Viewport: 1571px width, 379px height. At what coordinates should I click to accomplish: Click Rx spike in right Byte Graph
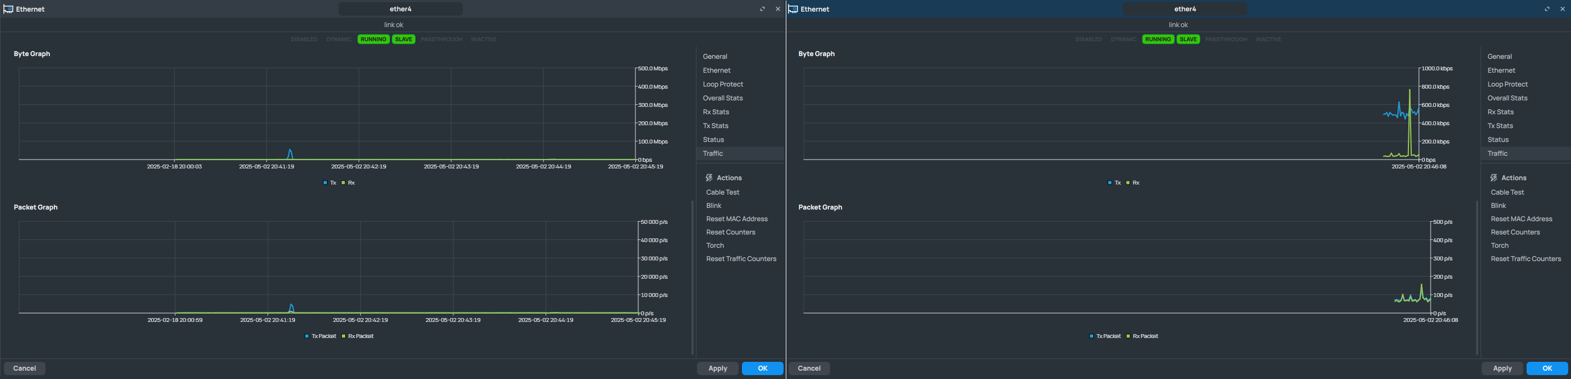click(x=1410, y=122)
